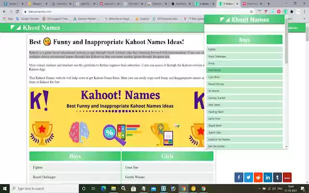Screen dimensions: 309x193
Task: Share the page on LinkedIn
Action: pyautogui.click(x=267, y=178)
